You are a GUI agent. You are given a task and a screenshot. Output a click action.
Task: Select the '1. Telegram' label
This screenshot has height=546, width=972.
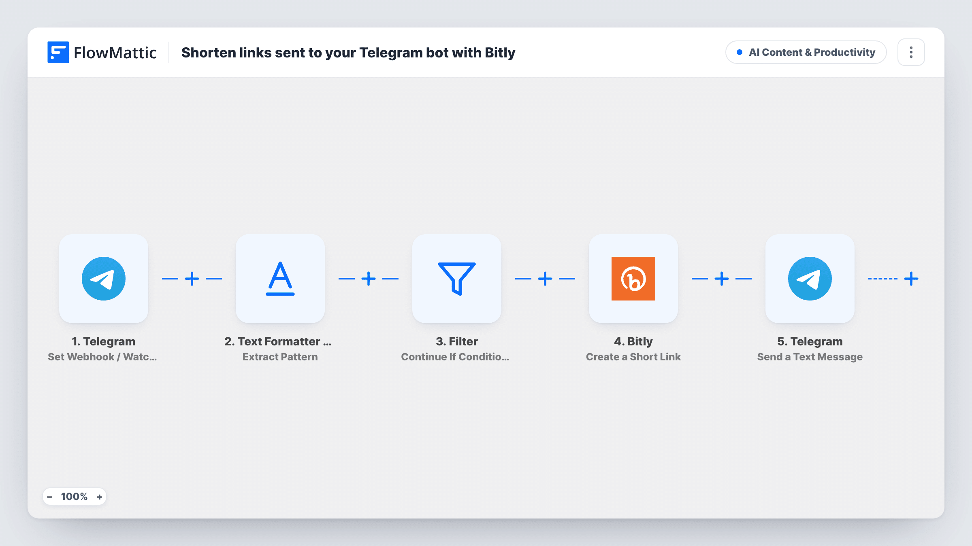(104, 341)
